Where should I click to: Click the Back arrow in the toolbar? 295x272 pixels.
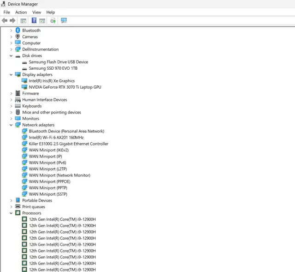5,21
